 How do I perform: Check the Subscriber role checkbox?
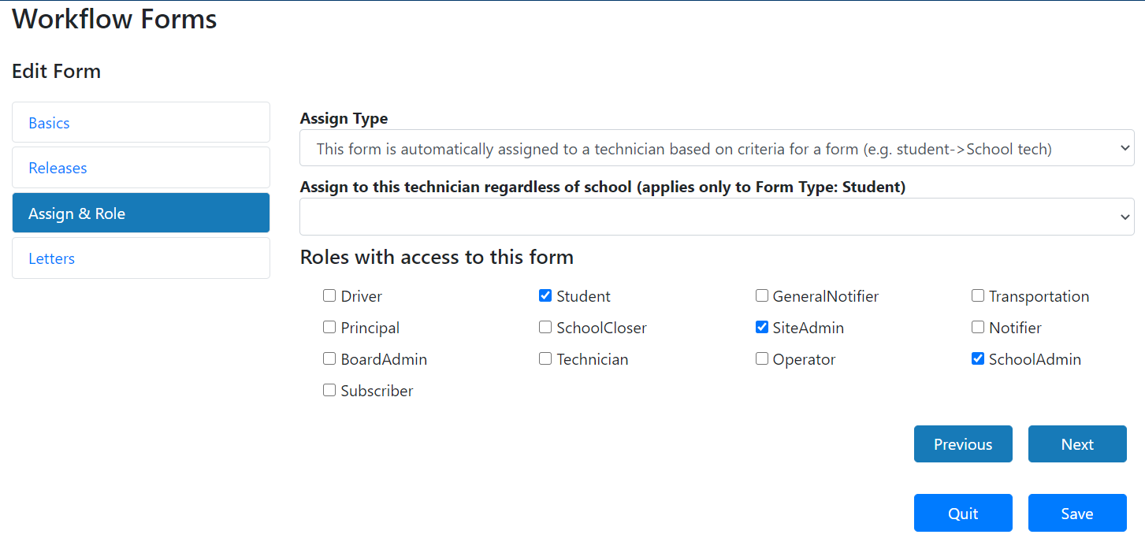tap(329, 390)
